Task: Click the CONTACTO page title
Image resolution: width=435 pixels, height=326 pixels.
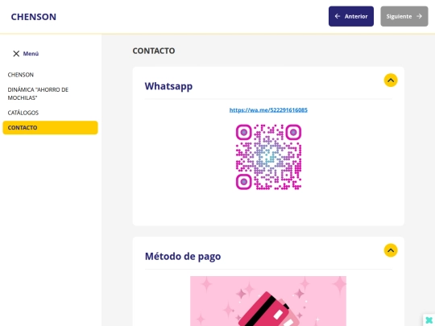Action: 154,51
